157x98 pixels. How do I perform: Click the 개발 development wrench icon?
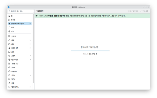coord(9,40)
